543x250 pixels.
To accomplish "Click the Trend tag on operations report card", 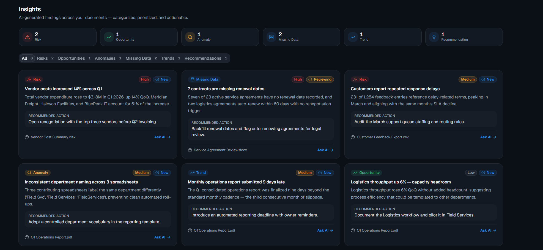I will tap(198, 173).
